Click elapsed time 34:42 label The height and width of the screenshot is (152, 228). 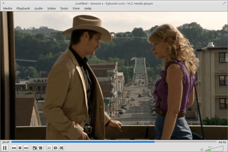pyautogui.click(x=6, y=142)
